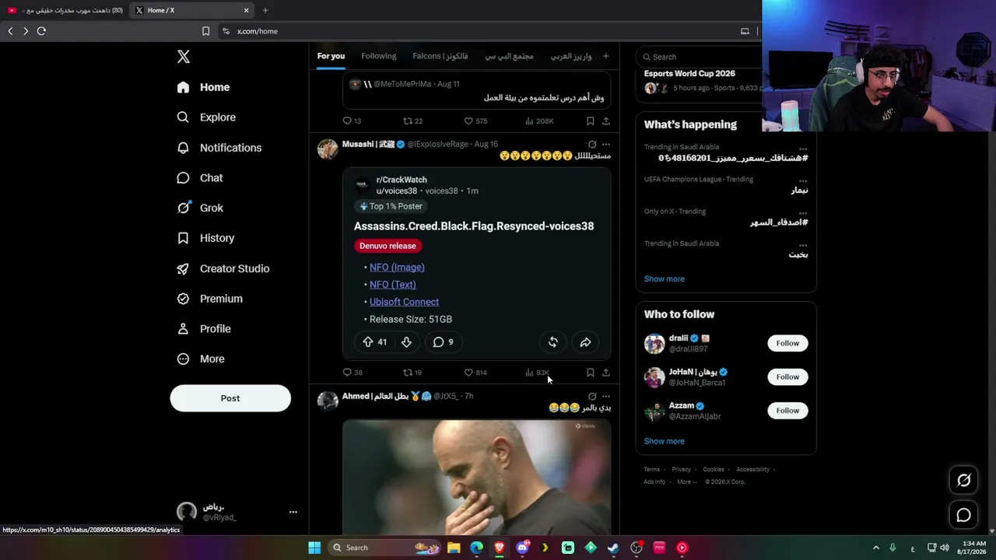Open Premium in the sidebar

coord(209,299)
